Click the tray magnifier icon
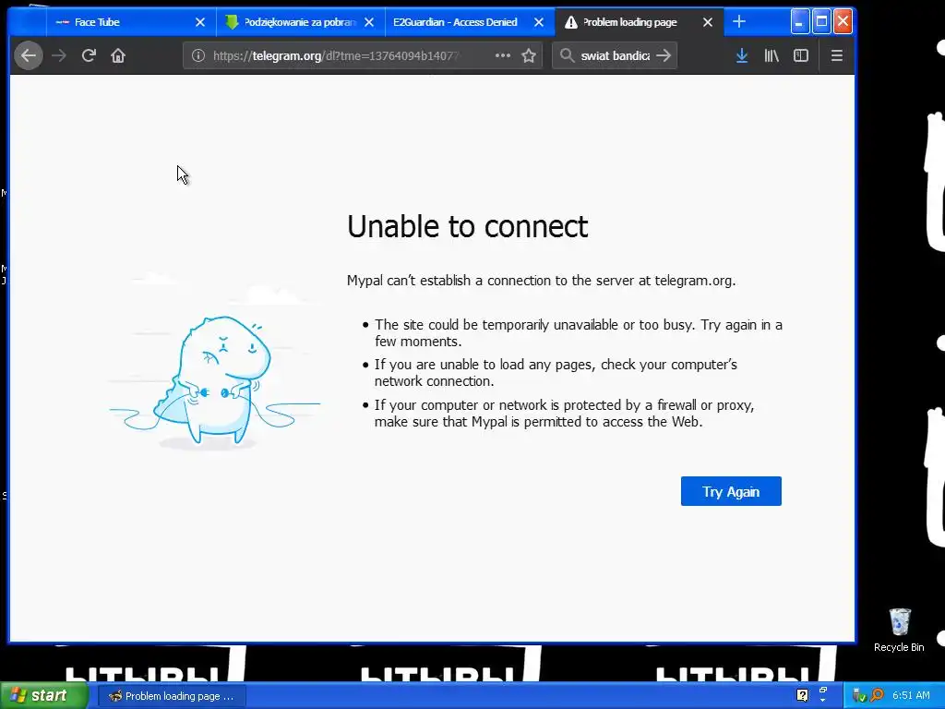 877,695
